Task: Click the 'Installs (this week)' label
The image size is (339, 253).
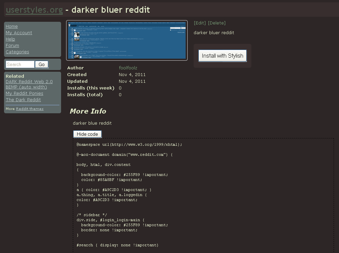Action: pos(91,88)
